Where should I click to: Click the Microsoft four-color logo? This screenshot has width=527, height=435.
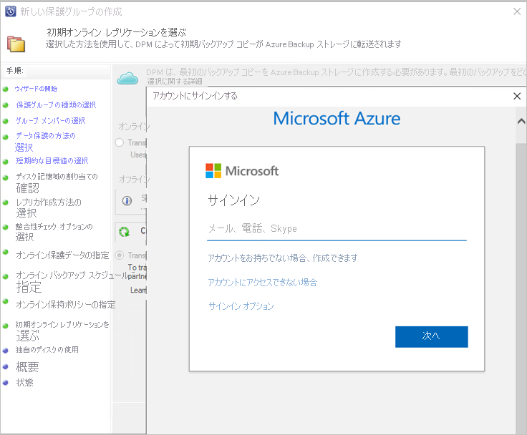coord(213,171)
